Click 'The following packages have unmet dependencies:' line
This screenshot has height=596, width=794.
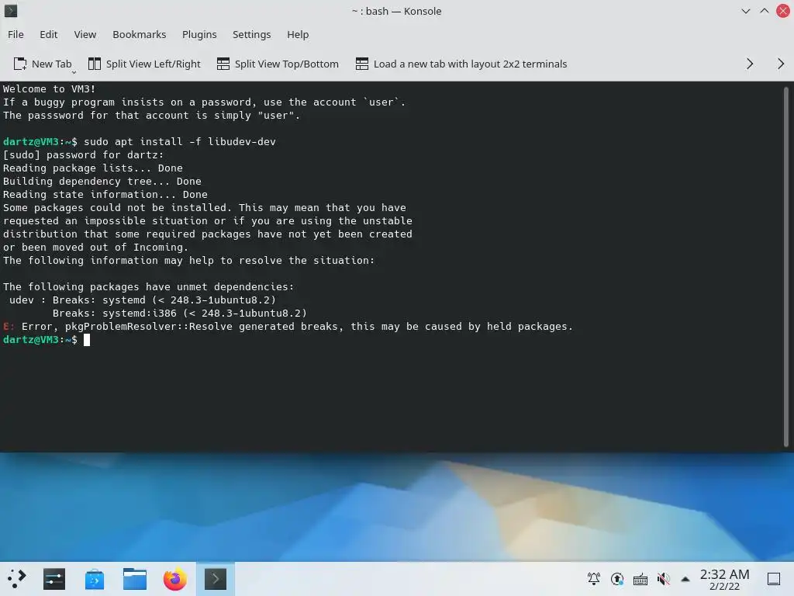click(x=148, y=287)
